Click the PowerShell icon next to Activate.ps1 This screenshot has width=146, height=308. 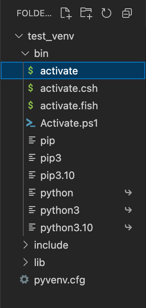pyautogui.click(x=31, y=123)
